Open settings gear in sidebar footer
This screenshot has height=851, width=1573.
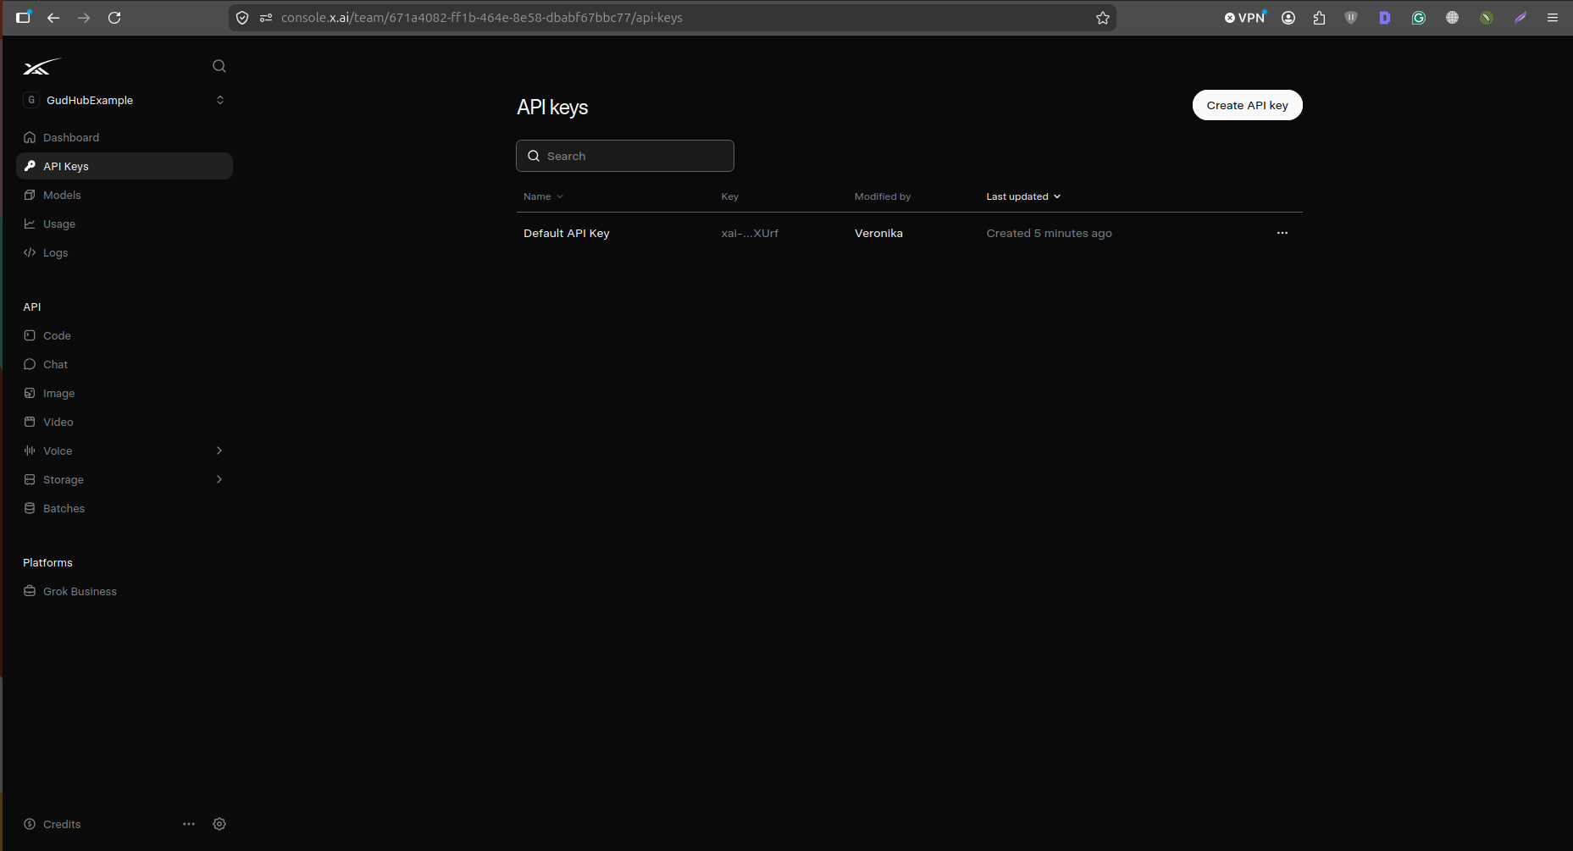click(219, 824)
